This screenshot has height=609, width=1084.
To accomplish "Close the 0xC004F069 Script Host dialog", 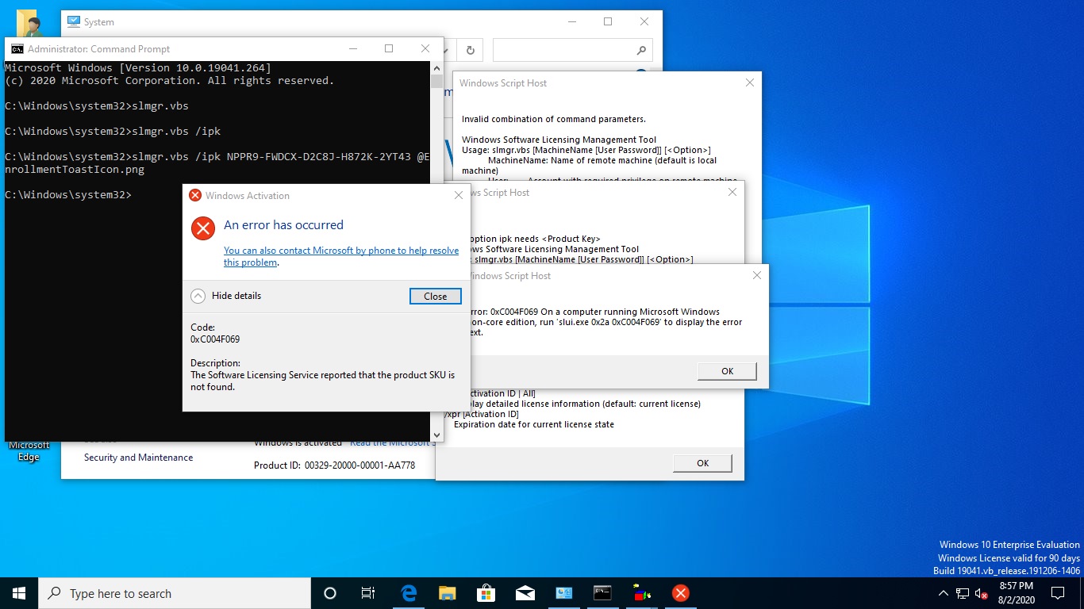I will click(757, 275).
